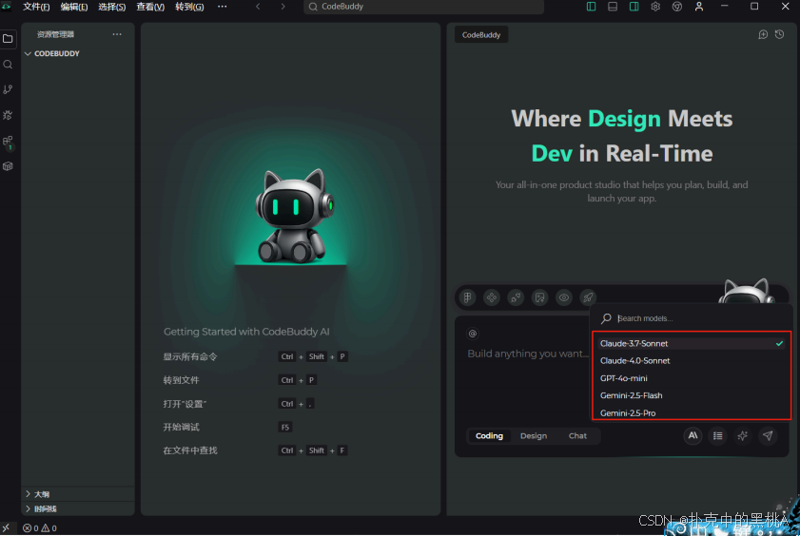The image size is (800, 536).
Task: Open the Extensions view with badge
Action: click(x=8, y=142)
